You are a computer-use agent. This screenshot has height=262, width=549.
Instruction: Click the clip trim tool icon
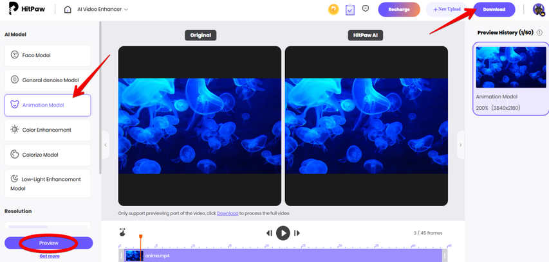click(122, 232)
